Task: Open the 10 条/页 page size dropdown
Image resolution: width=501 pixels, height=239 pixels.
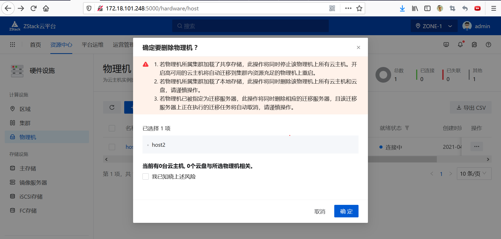Action: pos(474,174)
